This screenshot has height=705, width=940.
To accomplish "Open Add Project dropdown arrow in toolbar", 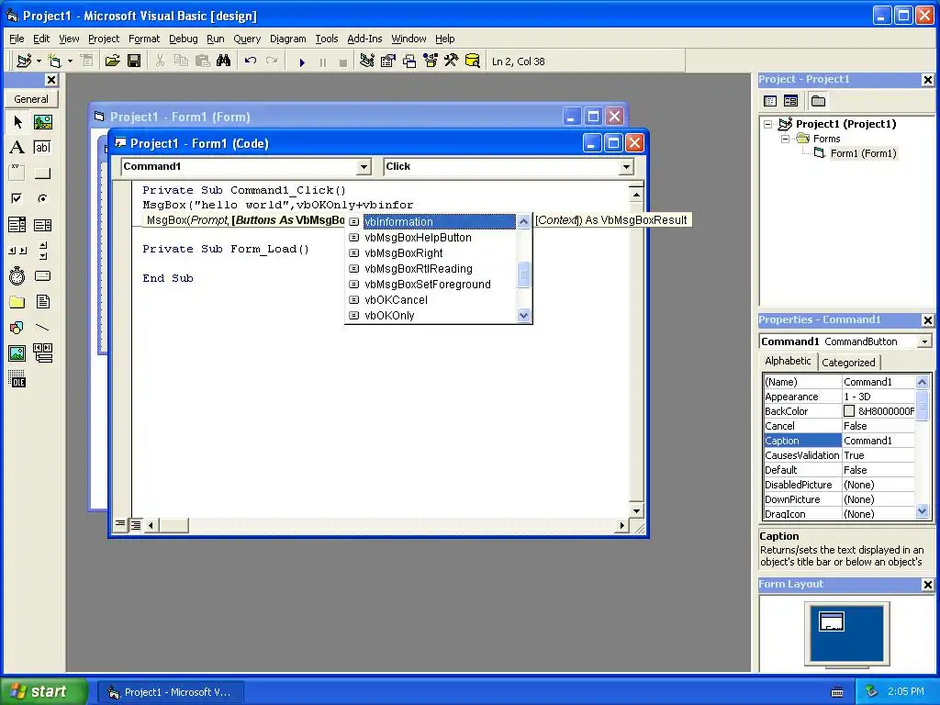I will coord(39,62).
